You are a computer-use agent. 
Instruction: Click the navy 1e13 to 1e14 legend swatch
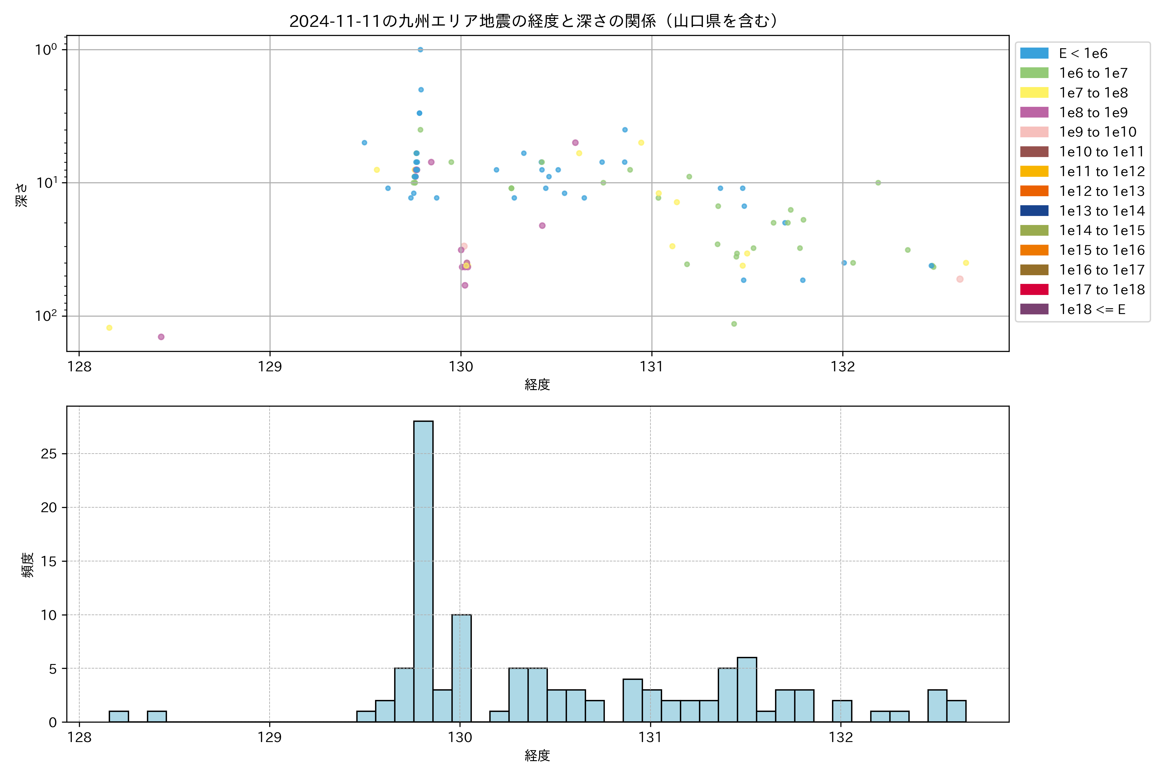pos(1034,211)
